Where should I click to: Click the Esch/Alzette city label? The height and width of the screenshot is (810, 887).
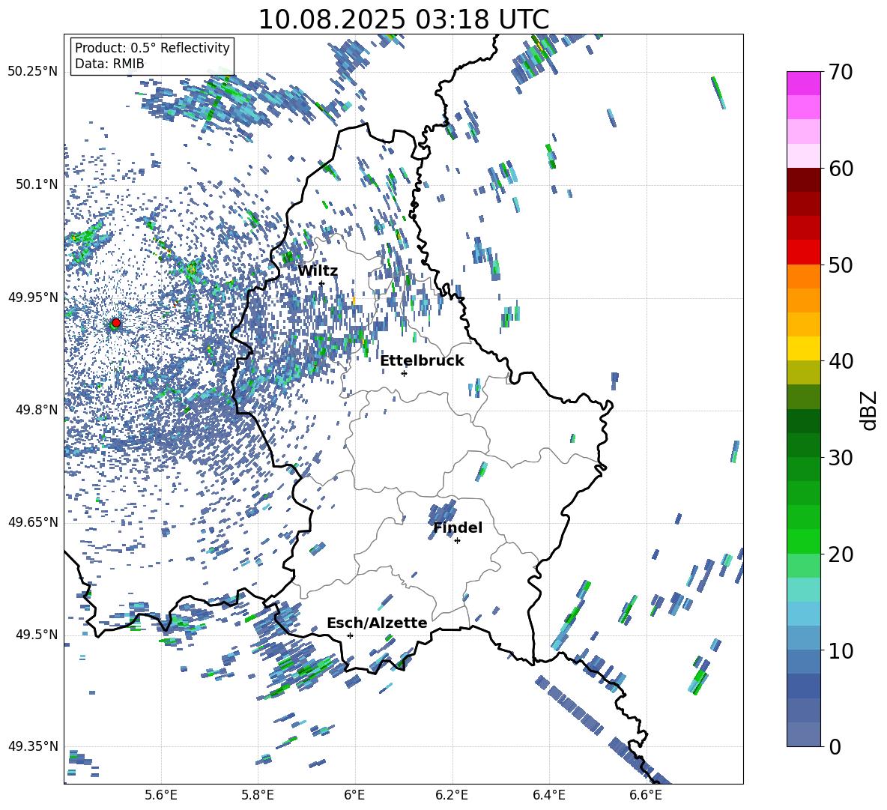click(x=377, y=623)
